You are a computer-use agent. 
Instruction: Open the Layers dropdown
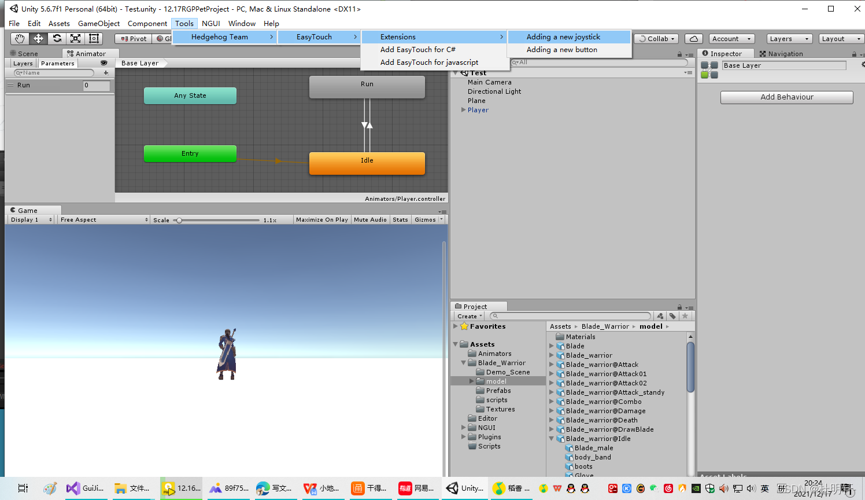(789, 39)
